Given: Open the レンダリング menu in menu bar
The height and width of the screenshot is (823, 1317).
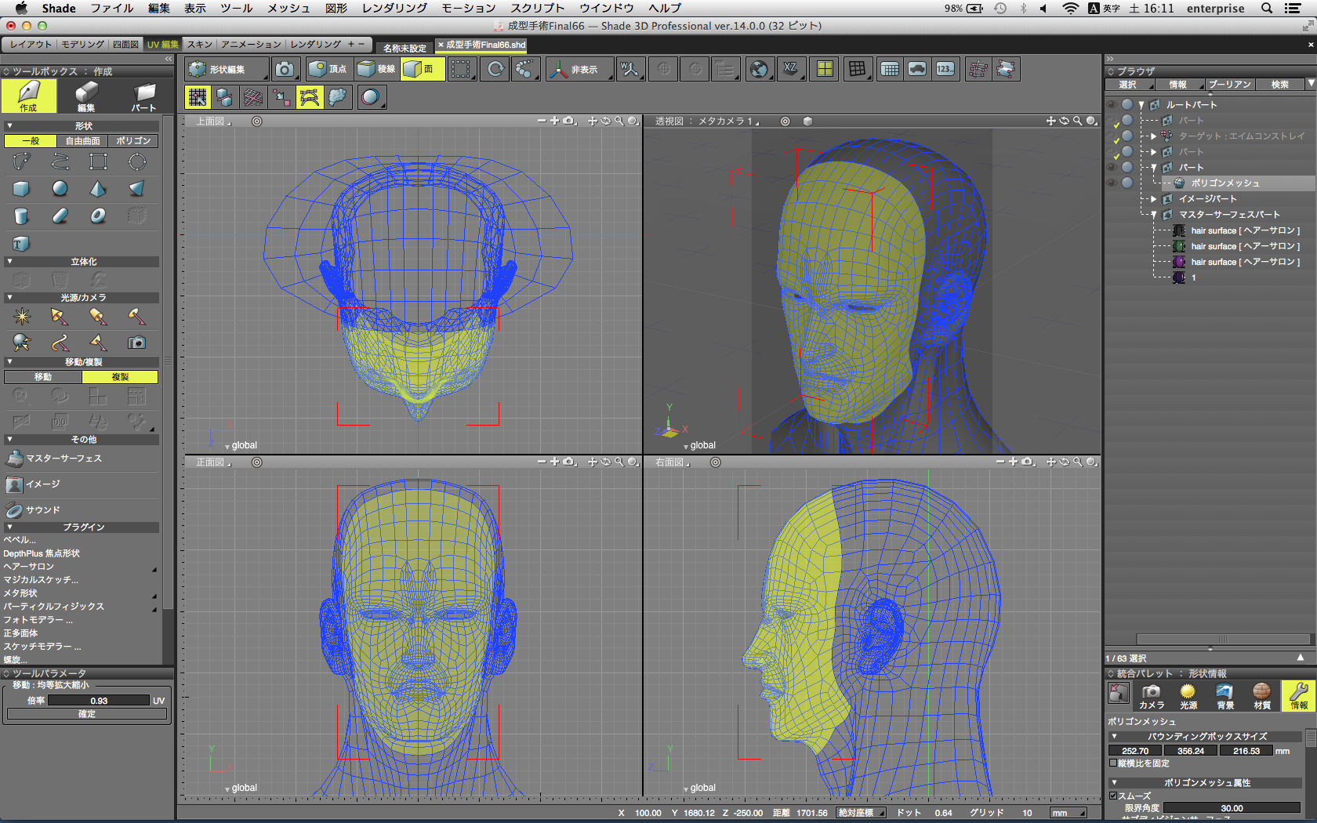Looking at the screenshot, I should tap(394, 8).
